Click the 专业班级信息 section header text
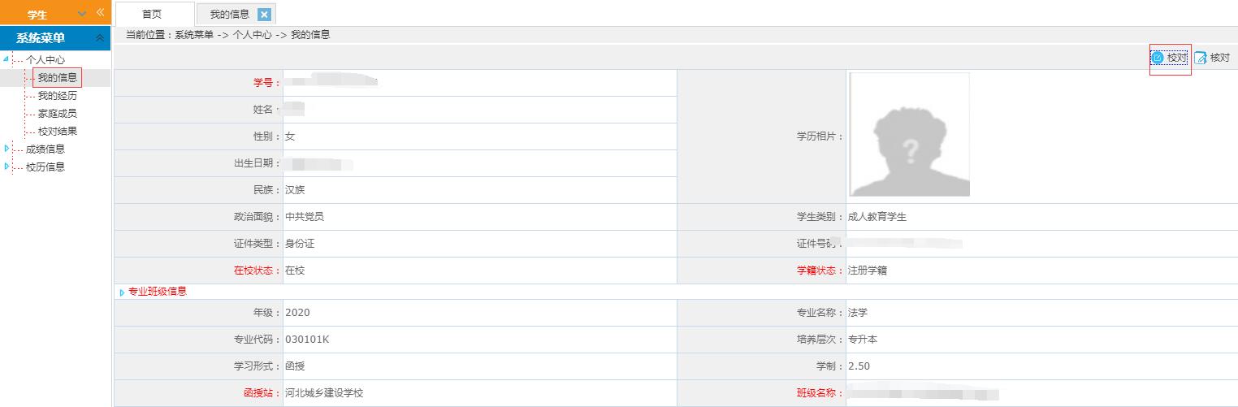This screenshot has width=1238, height=407. coord(158,292)
